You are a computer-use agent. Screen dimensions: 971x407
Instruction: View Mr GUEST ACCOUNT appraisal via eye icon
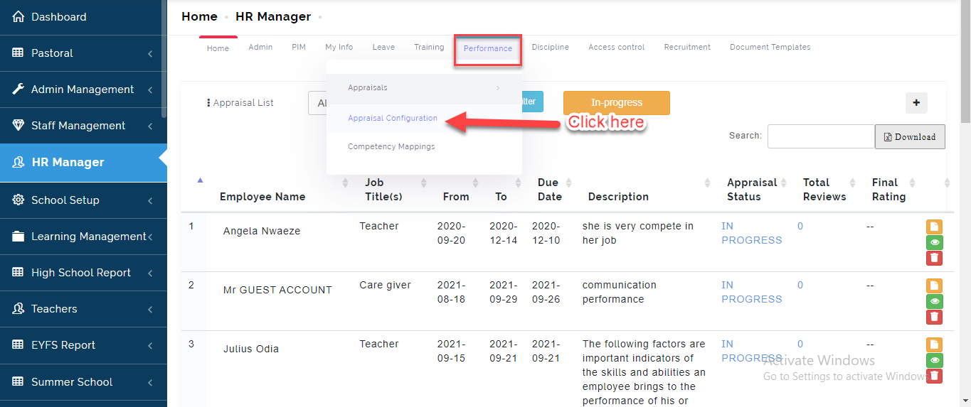935,301
